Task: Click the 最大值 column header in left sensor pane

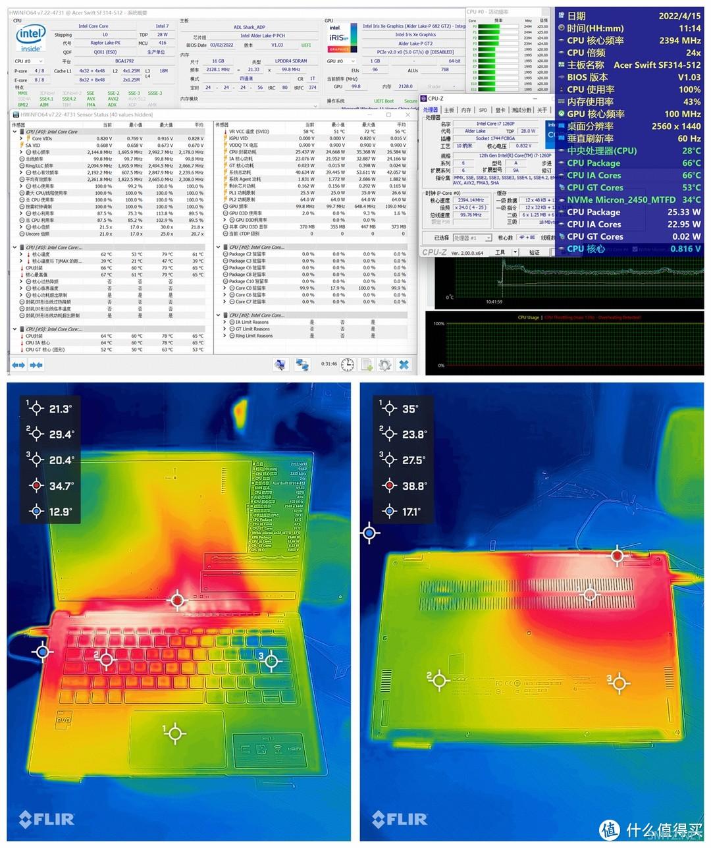Action: 167,124
